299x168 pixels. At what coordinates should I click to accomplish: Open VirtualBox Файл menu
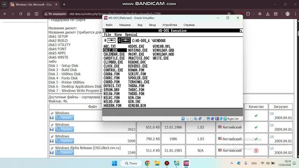(109, 25)
